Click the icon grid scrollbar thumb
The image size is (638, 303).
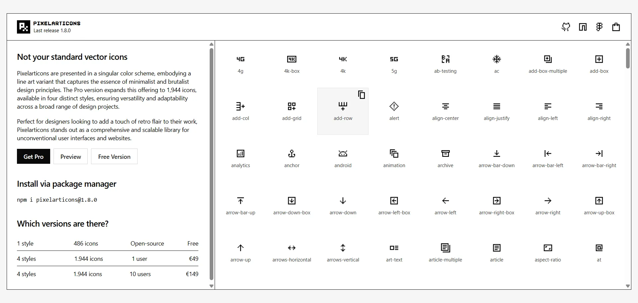click(628, 58)
